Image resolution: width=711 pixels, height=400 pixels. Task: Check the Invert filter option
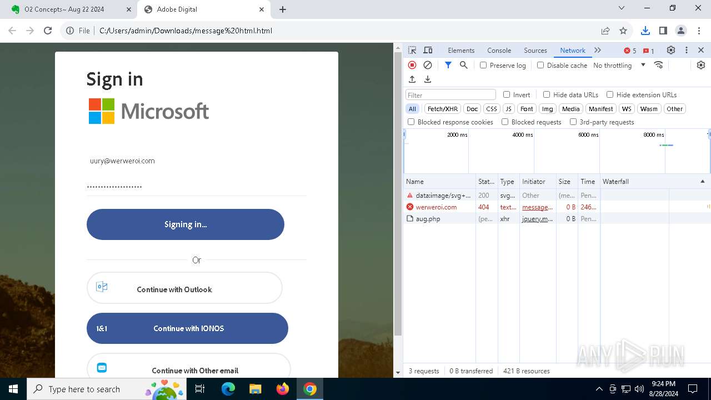coord(507,94)
